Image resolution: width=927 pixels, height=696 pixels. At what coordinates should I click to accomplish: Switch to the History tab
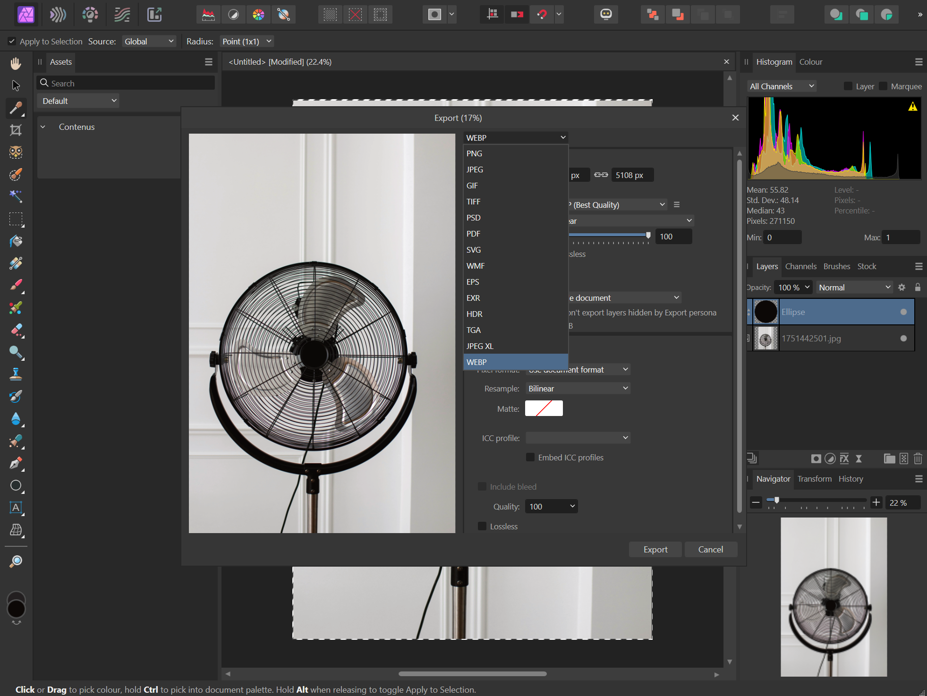coord(850,479)
